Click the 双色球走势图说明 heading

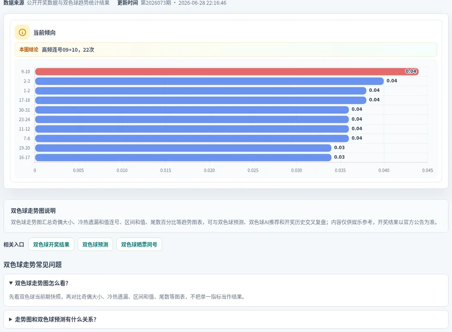point(33,211)
